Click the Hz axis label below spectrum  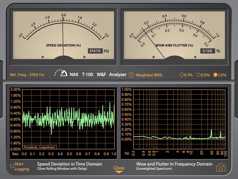(127, 153)
